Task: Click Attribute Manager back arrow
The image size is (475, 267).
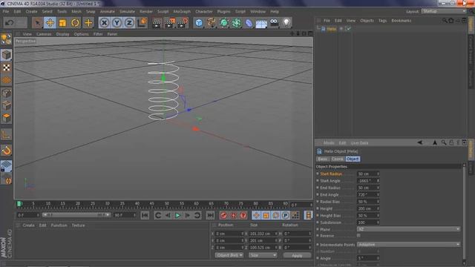Action: tap(420, 142)
